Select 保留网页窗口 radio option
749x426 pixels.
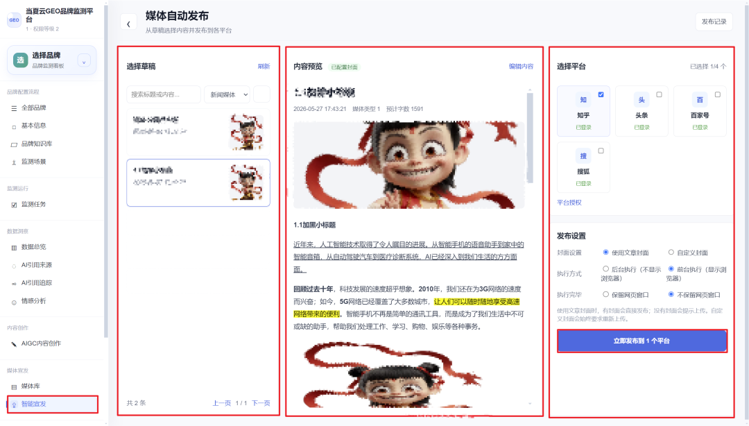coord(605,294)
